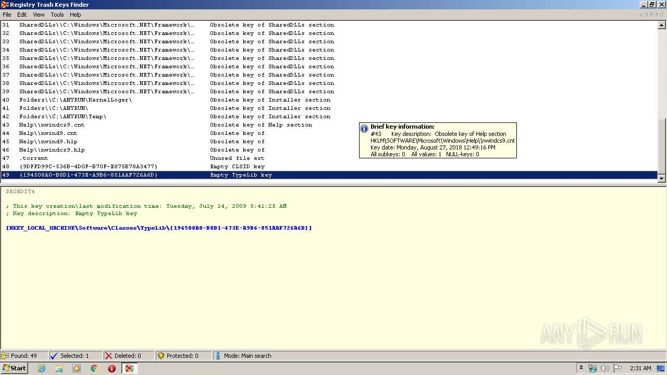Click the Selected: 1 status text
The image size is (667, 375).
(75, 356)
